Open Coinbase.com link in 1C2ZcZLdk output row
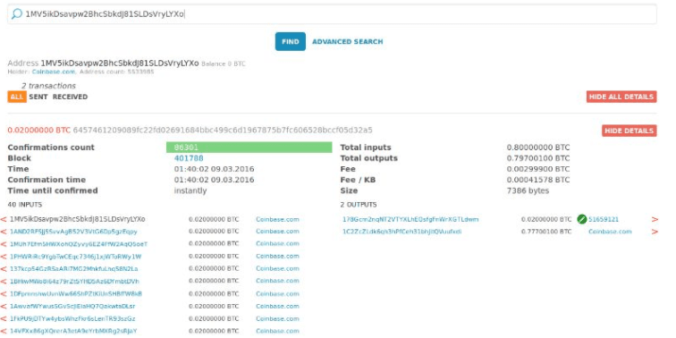 coord(610,232)
